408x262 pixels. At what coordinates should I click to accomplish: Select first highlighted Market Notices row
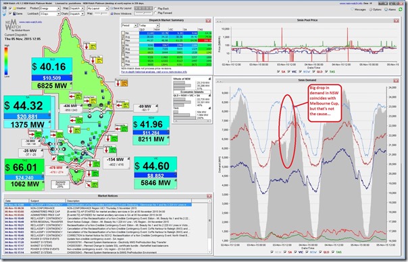pyautogui.click(x=98, y=205)
